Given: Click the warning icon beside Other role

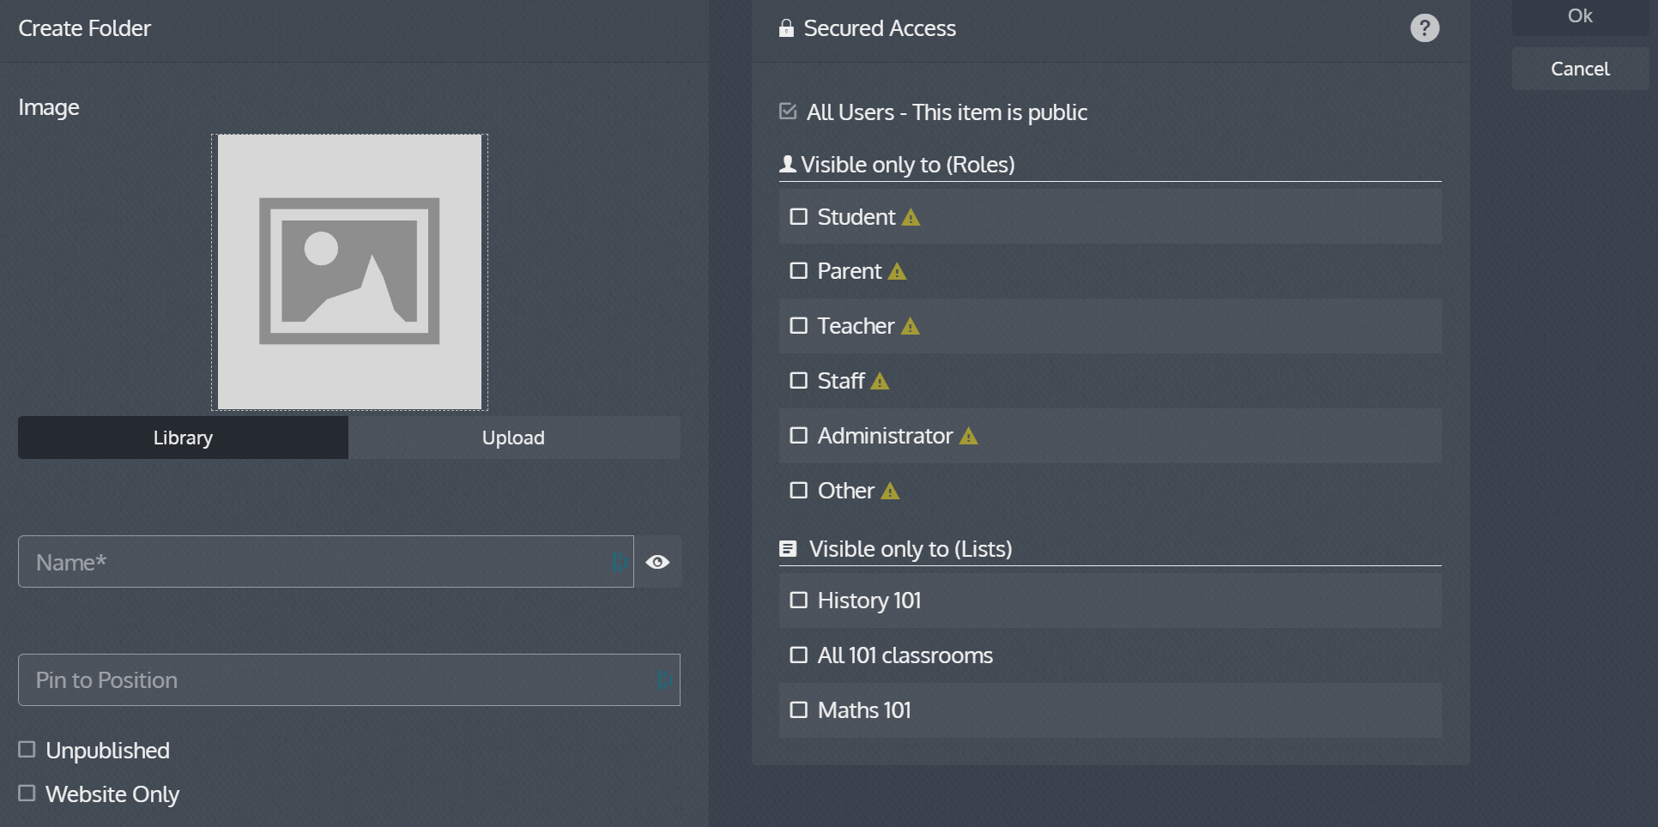Looking at the screenshot, I should [x=891, y=492].
